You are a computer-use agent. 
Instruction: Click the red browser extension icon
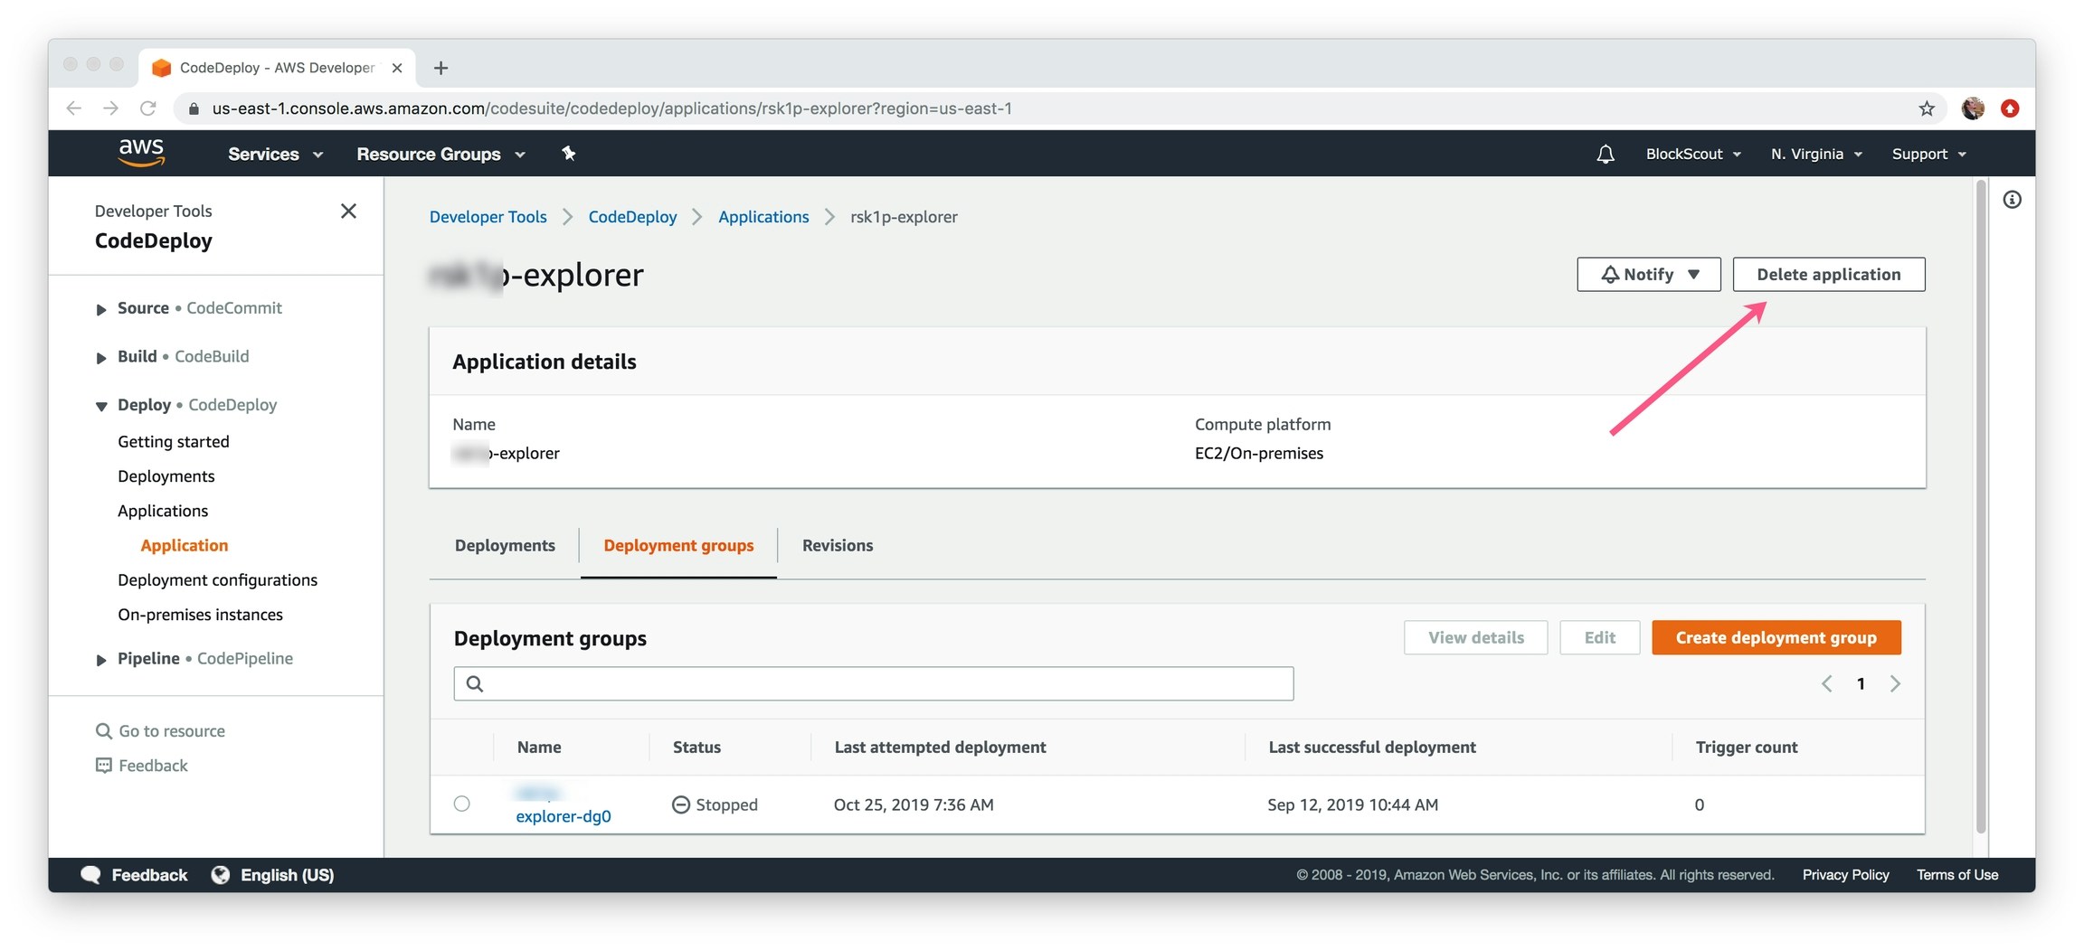2010,108
